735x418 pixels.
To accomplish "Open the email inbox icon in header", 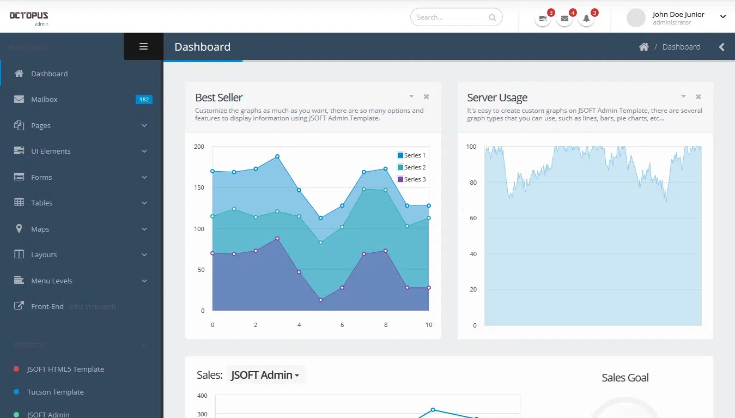I will (564, 18).
